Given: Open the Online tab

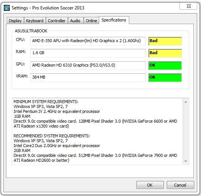Looking at the screenshot, I should [91, 21].
